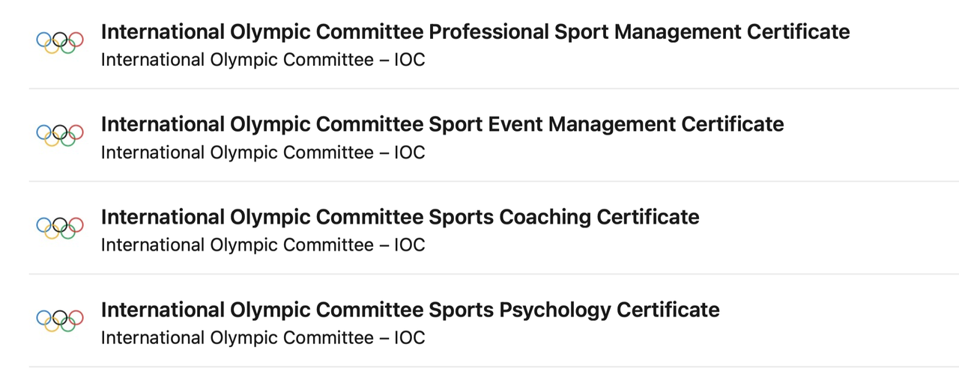The image size is (959, 368).
Task: Click the Olympic rings logo beside Sports Psychology Certificate
Action: (60, 320)
